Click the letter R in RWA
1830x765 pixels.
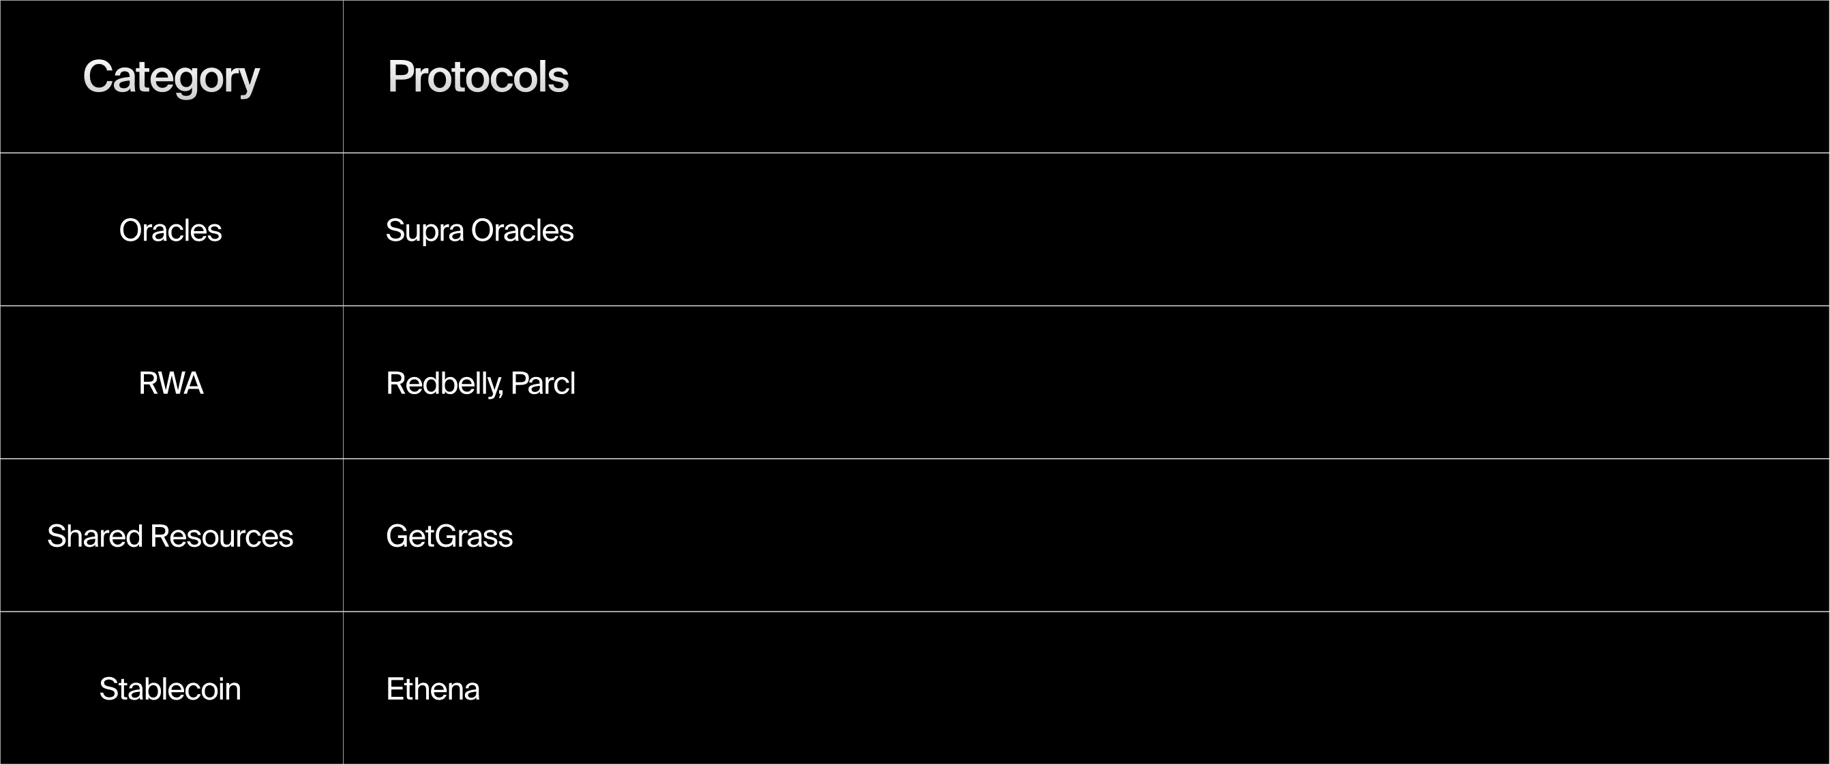point(148,384)
